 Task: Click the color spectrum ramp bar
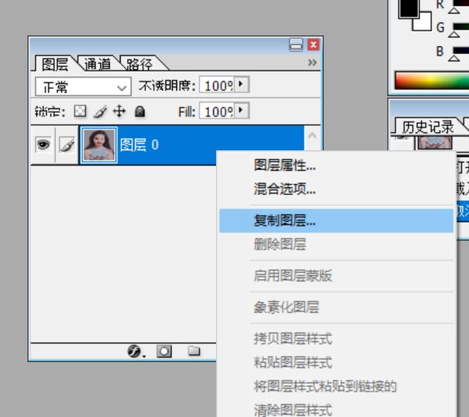(x=432, y=80)
